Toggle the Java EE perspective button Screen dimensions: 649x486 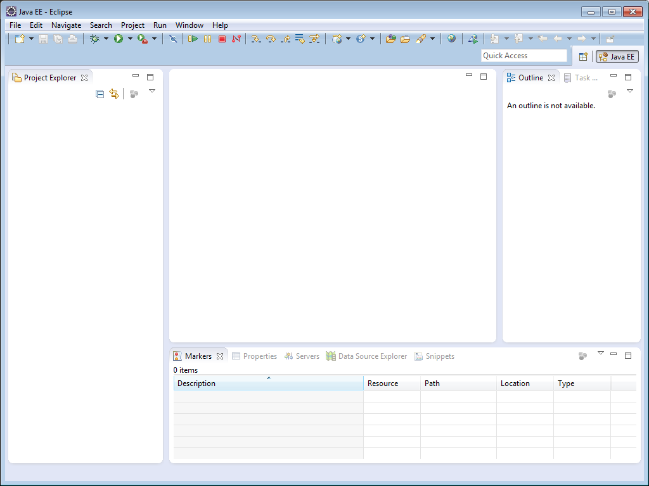[x=617, y=56]
